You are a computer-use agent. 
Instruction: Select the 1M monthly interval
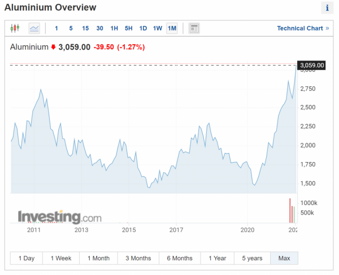tap(172, 28)
